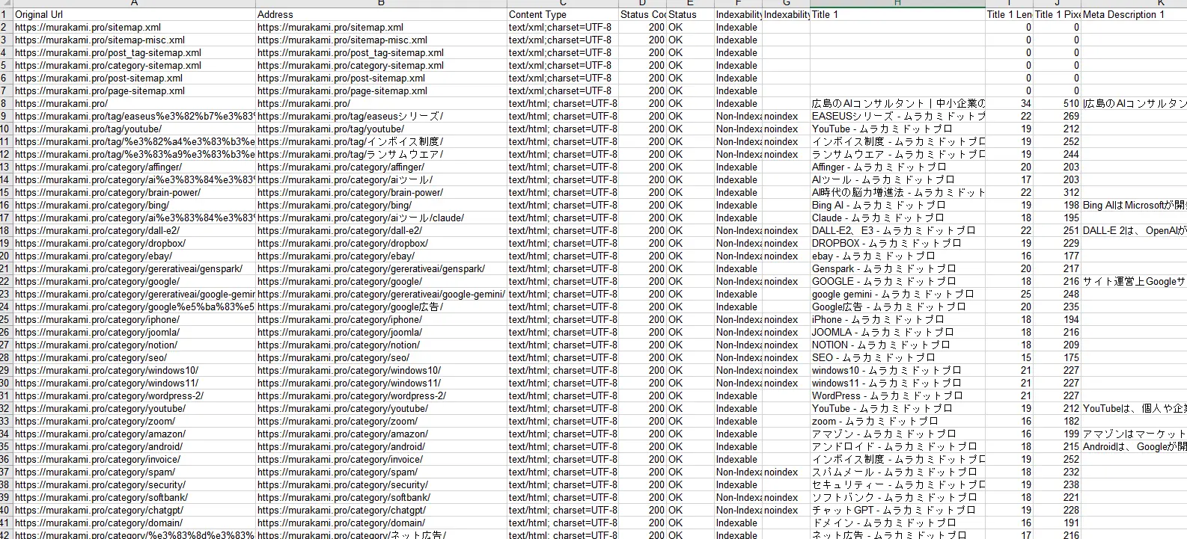The image size is (1187, 539).
Task: Click pixel width cell showing 177
Action: pos(1057,256)
